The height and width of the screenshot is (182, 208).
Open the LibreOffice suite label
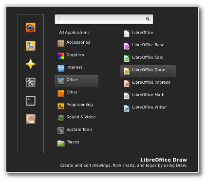click(x=143, y=33)
